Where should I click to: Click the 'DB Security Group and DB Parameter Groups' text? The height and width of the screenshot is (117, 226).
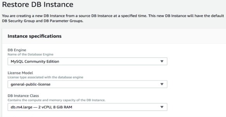(43, 21)
